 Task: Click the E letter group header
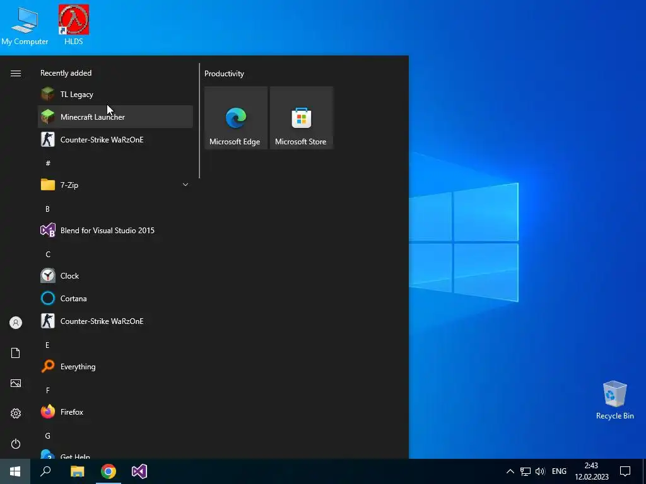coord(47,345)
